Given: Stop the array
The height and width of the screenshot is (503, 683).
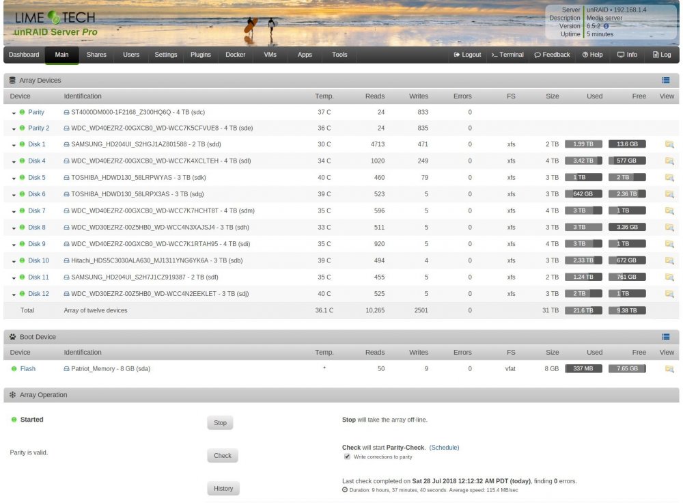Looking at the screenshot, I should (x=220, y=423).
